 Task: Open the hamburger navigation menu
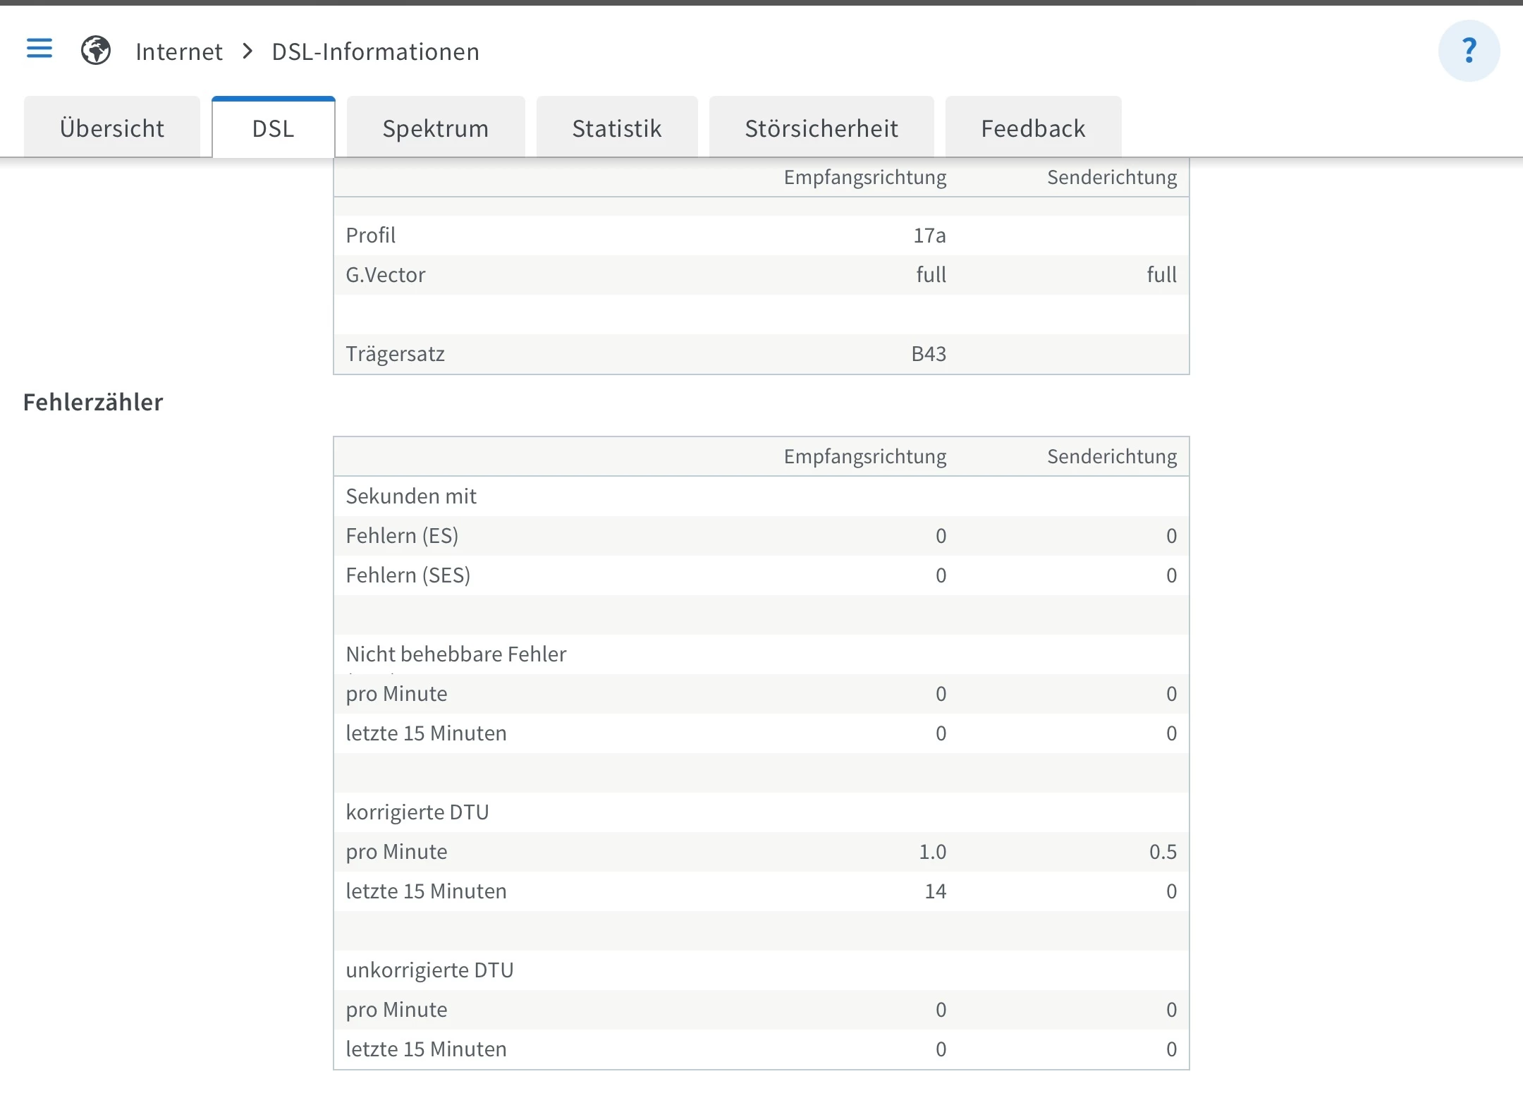click(x=39, y=49)
